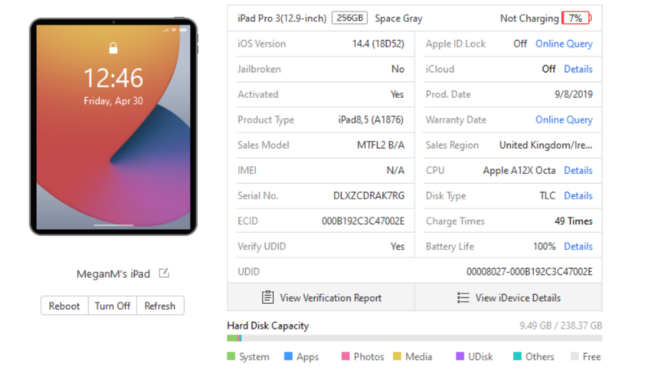View CPU Details link

pyautogui.click(x=578, y=170)
